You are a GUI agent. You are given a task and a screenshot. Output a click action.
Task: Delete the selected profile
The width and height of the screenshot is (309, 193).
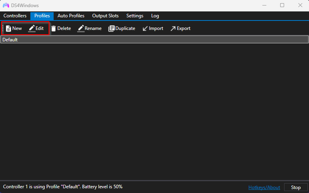click(61, 28)
